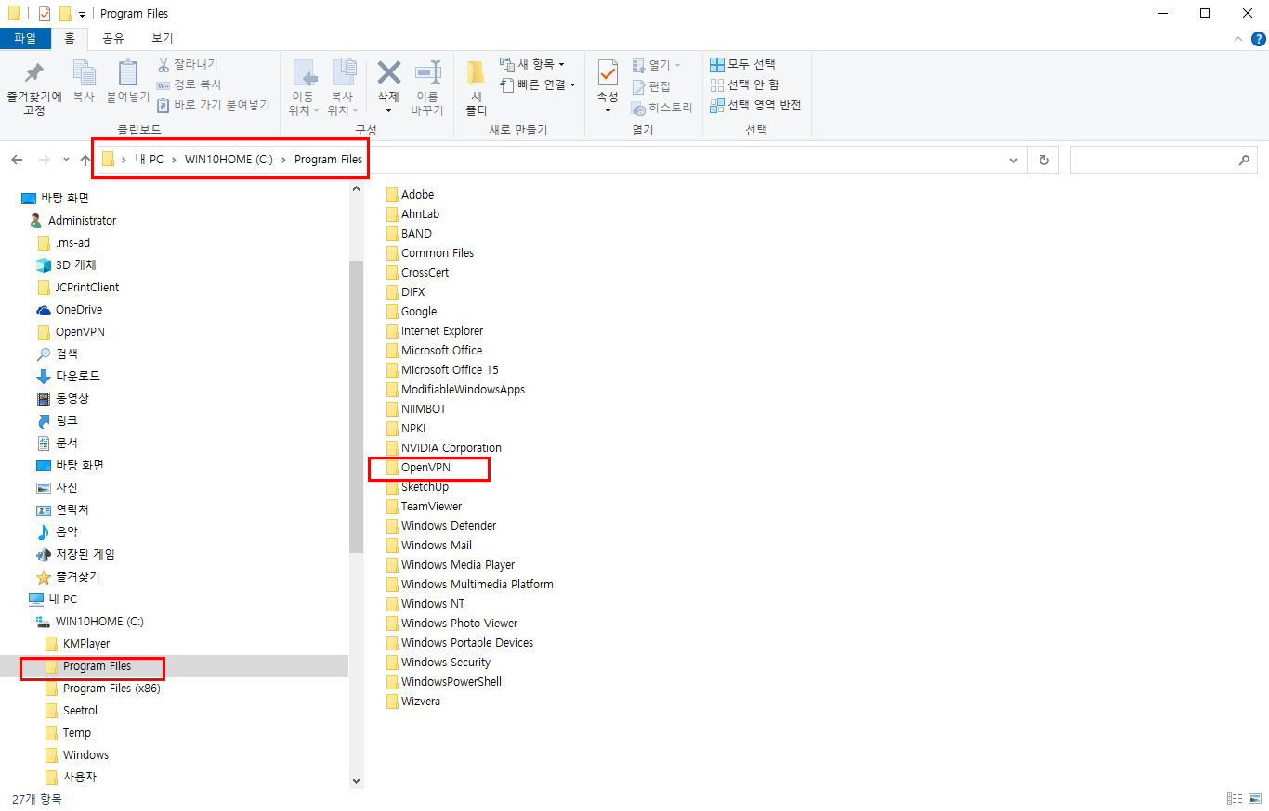This screenshot has width=1269, height=811.
Task: Open the Easy Access (빠른 연결) dropdown
Action: coord(539,84)
